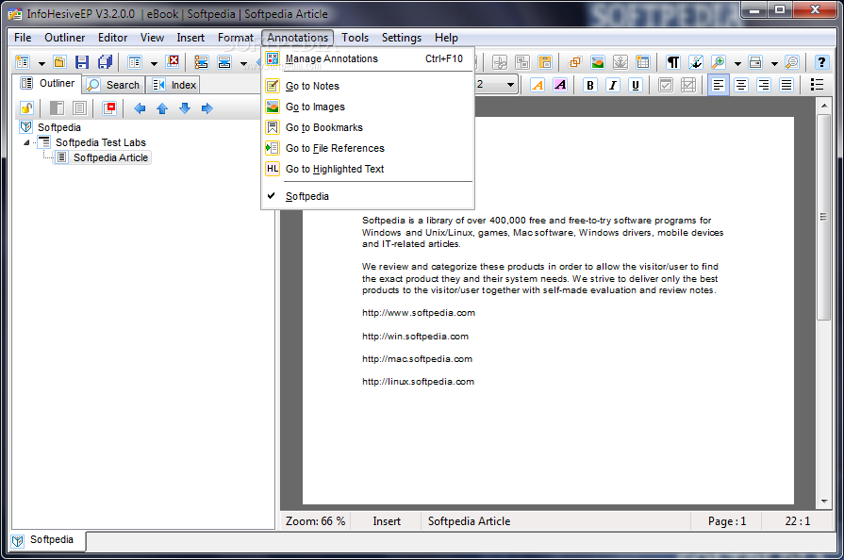The image size is (844, 560).
Task: Select Softpedia Article in the outline tree
Action: [x=110, y=157]
